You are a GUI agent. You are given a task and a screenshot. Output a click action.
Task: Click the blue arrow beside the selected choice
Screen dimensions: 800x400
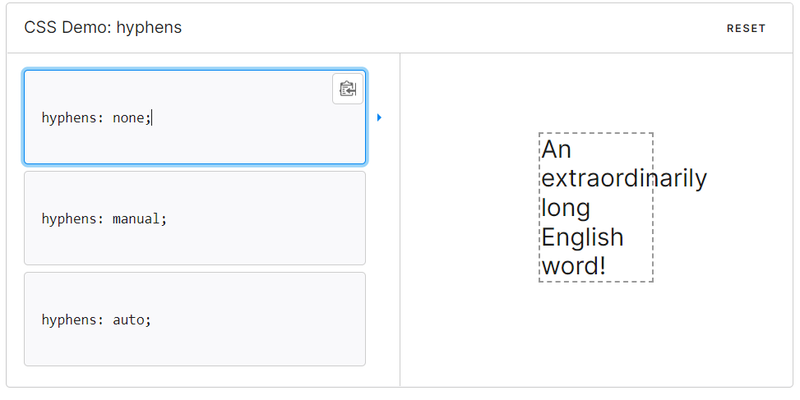(379, 117)
